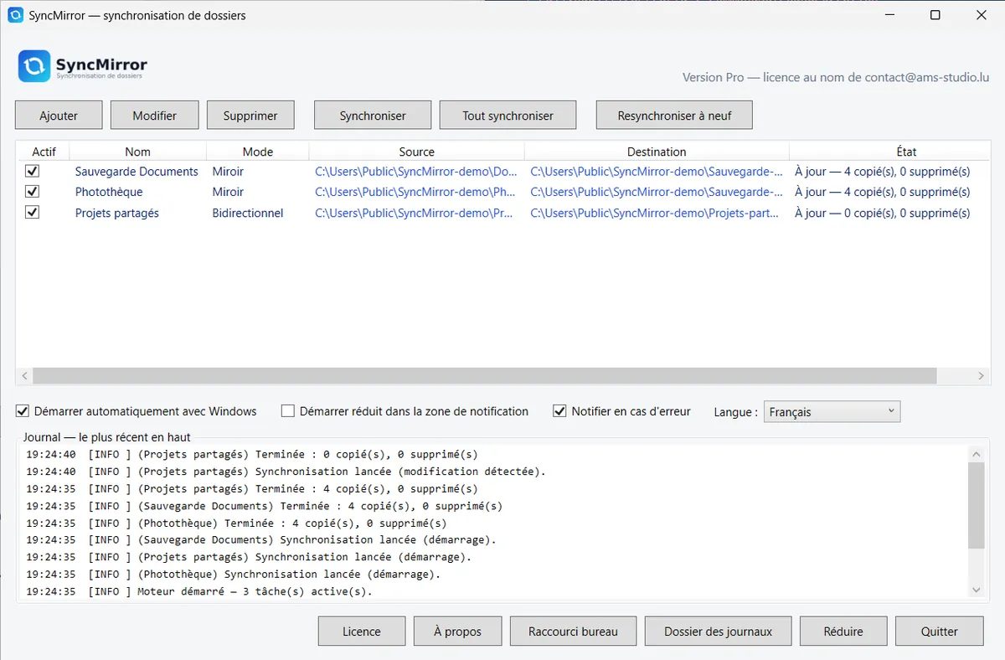Click the Ajouter button
1005x660 pixels.
click(59, 116)
